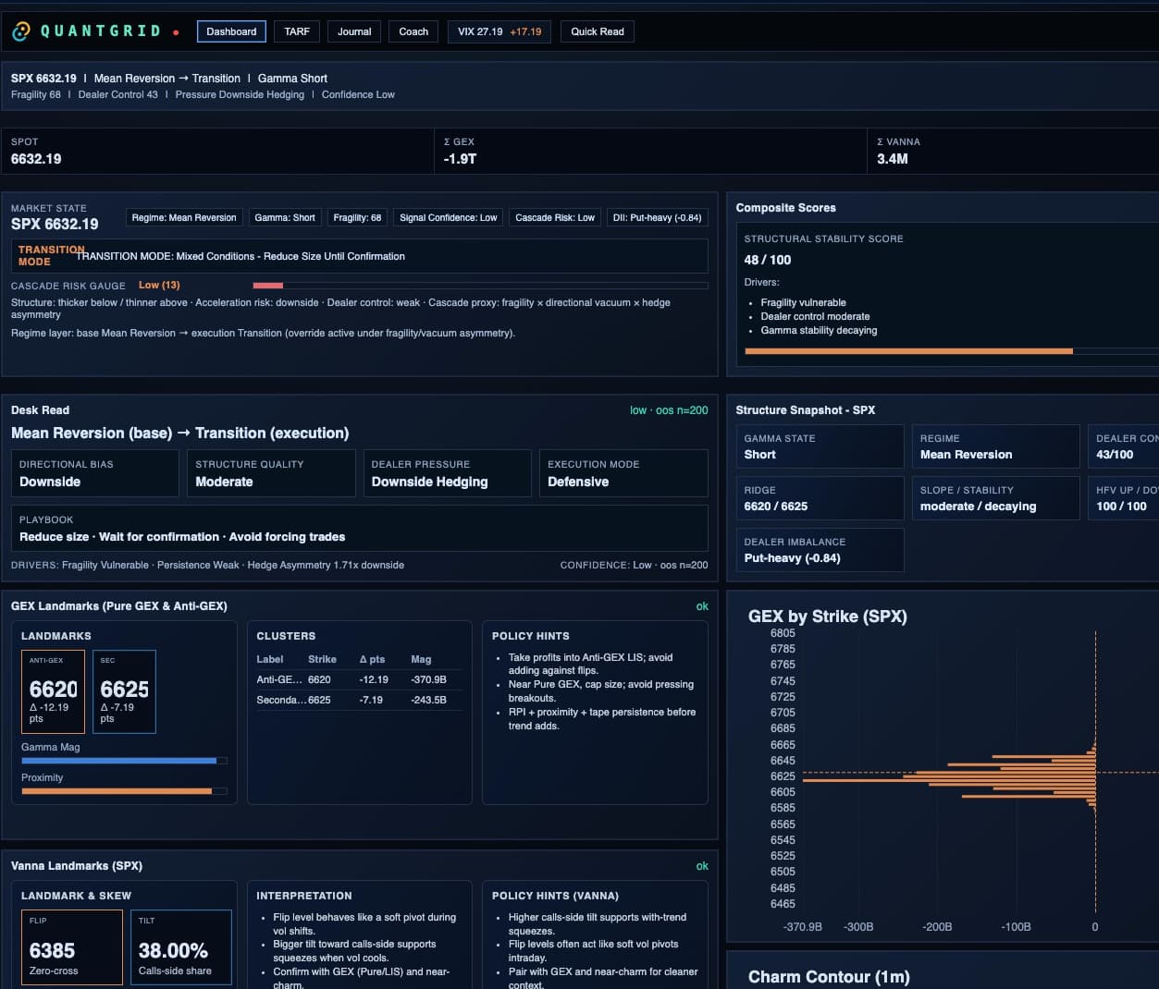This screenshot has width=1159, height=989.
Task: Open the Coach section
Action: coord(413,31)
